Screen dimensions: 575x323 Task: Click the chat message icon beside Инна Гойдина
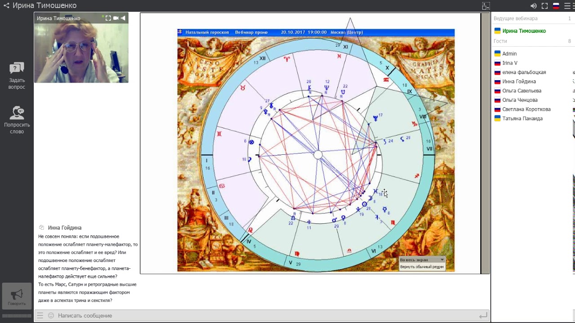pyautogui.click(x=41, y=227)
